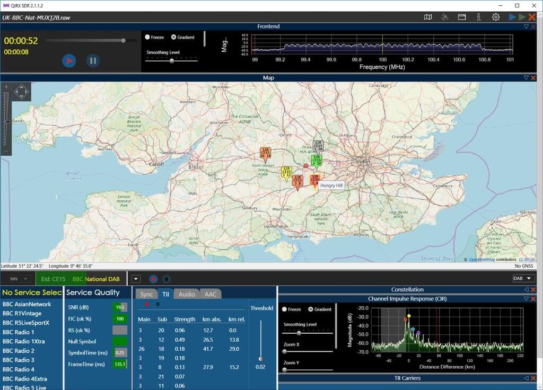543x390 pixels.
Task: Enable Freeze in the Frontend spectrum panel
Action: pyautogui.click(x=147, y=38)
